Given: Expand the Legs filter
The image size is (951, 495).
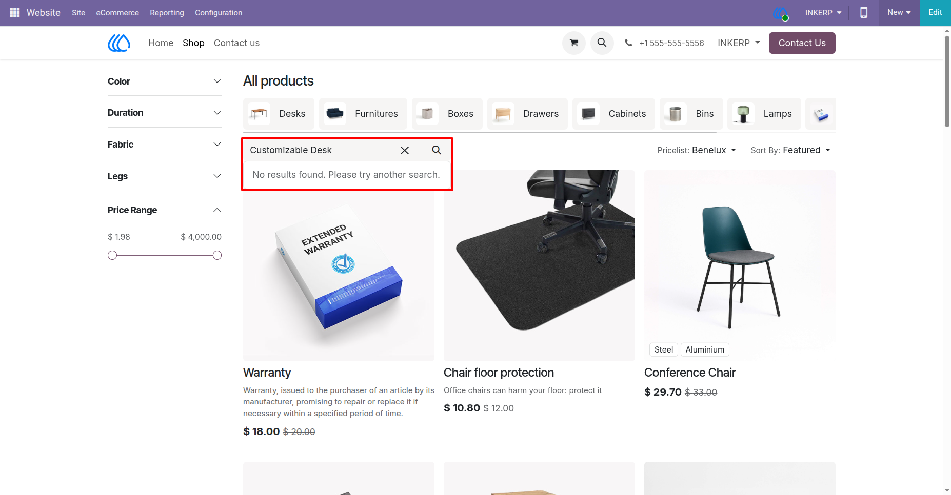Looking at the screenshot, I should [165, 176].
